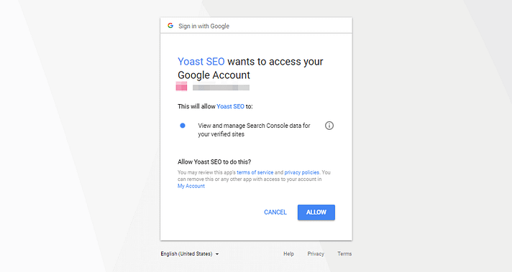
Task: Click the Search Console permission description text
Action: [x=254, y=130]
